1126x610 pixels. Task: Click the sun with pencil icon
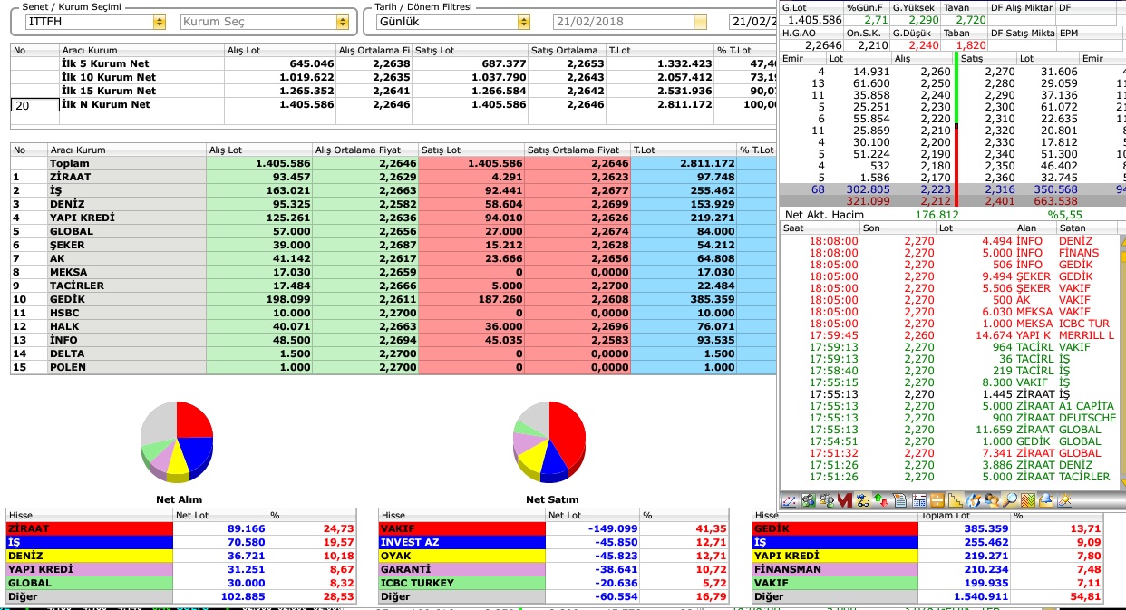click(x=1066, y=499)
